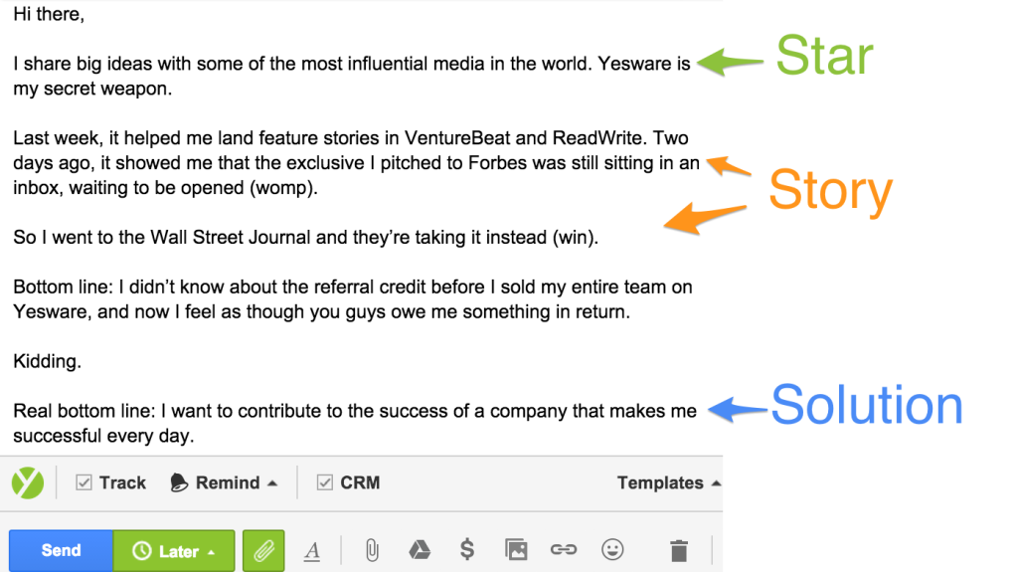Click the Remind bell icon
Image resolution: width=1018 pixels, height=572 pixels.
point(179,482)
